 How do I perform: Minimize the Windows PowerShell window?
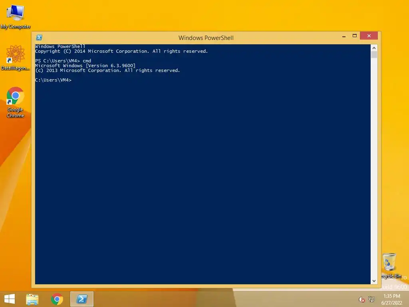(344, 36)
